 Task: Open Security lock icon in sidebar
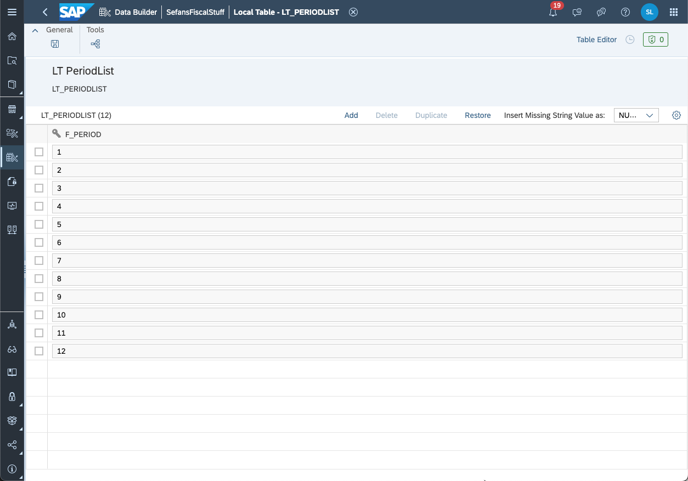pos(12,397)
